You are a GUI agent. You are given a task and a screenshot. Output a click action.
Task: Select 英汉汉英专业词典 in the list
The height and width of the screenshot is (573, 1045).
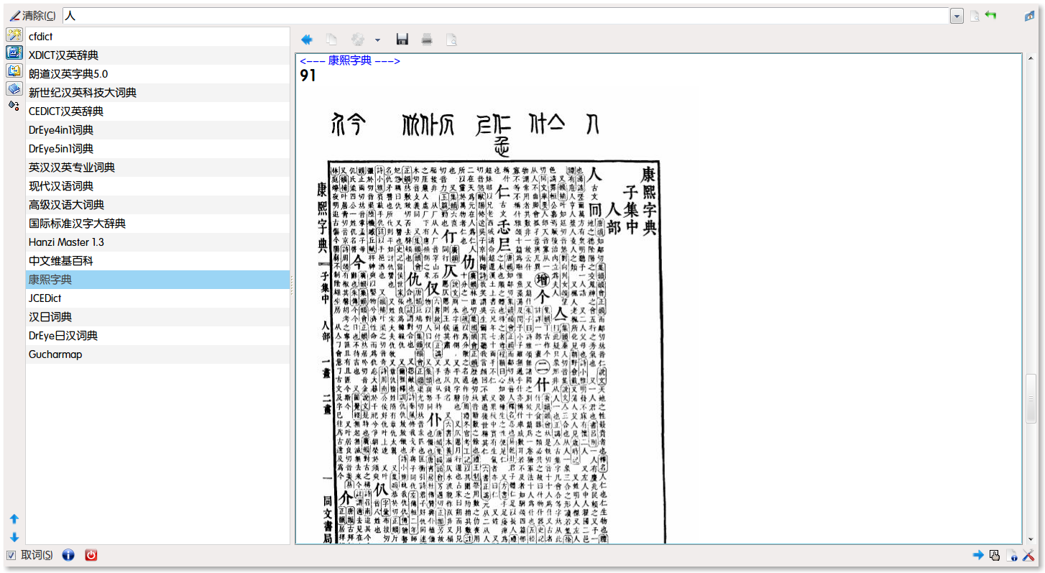[158, 168]
